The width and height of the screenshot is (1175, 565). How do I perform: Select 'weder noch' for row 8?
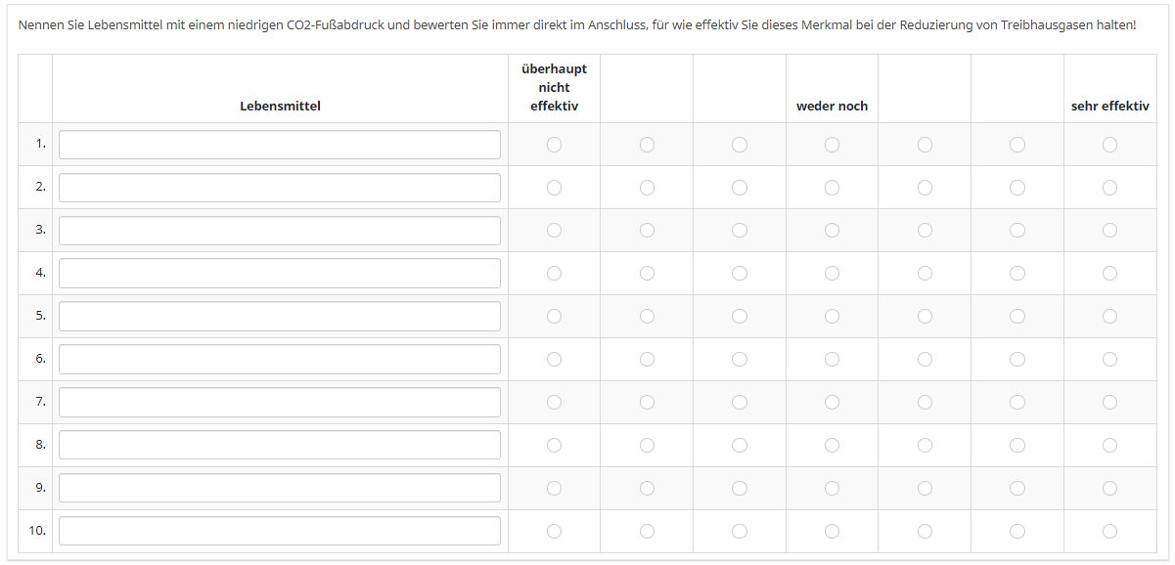click(832, 446)
